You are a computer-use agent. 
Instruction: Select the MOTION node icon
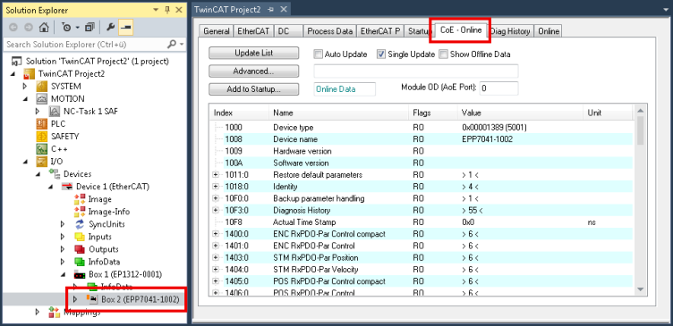click(x=42, y=98)
